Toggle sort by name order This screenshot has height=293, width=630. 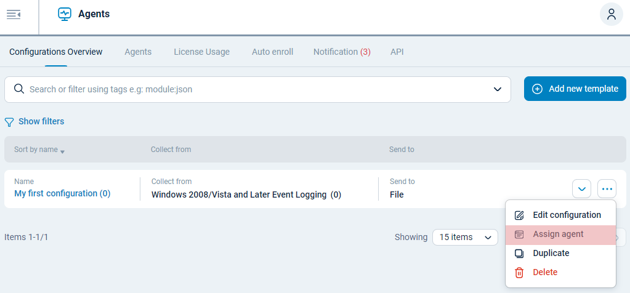click(x=39, y=150)
